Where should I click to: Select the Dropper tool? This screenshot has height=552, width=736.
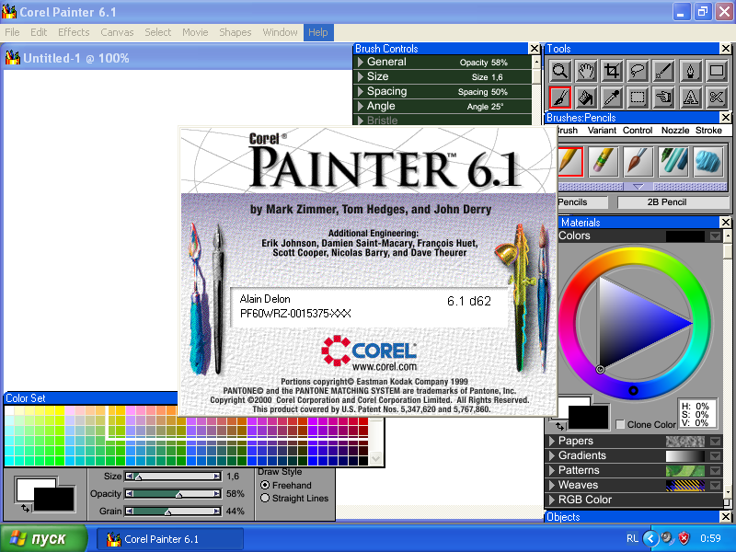612,98
